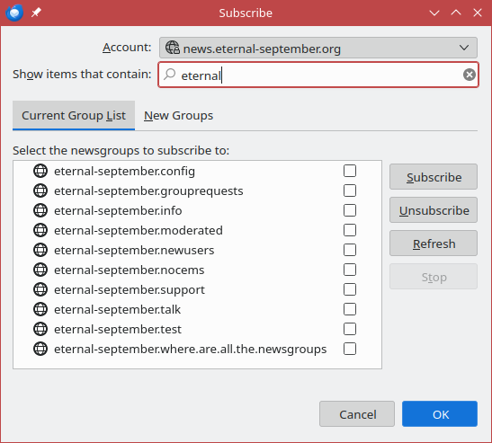Select the Current Group List tab
This screenshot has height=443, width=492.
(x=74, y=115)
